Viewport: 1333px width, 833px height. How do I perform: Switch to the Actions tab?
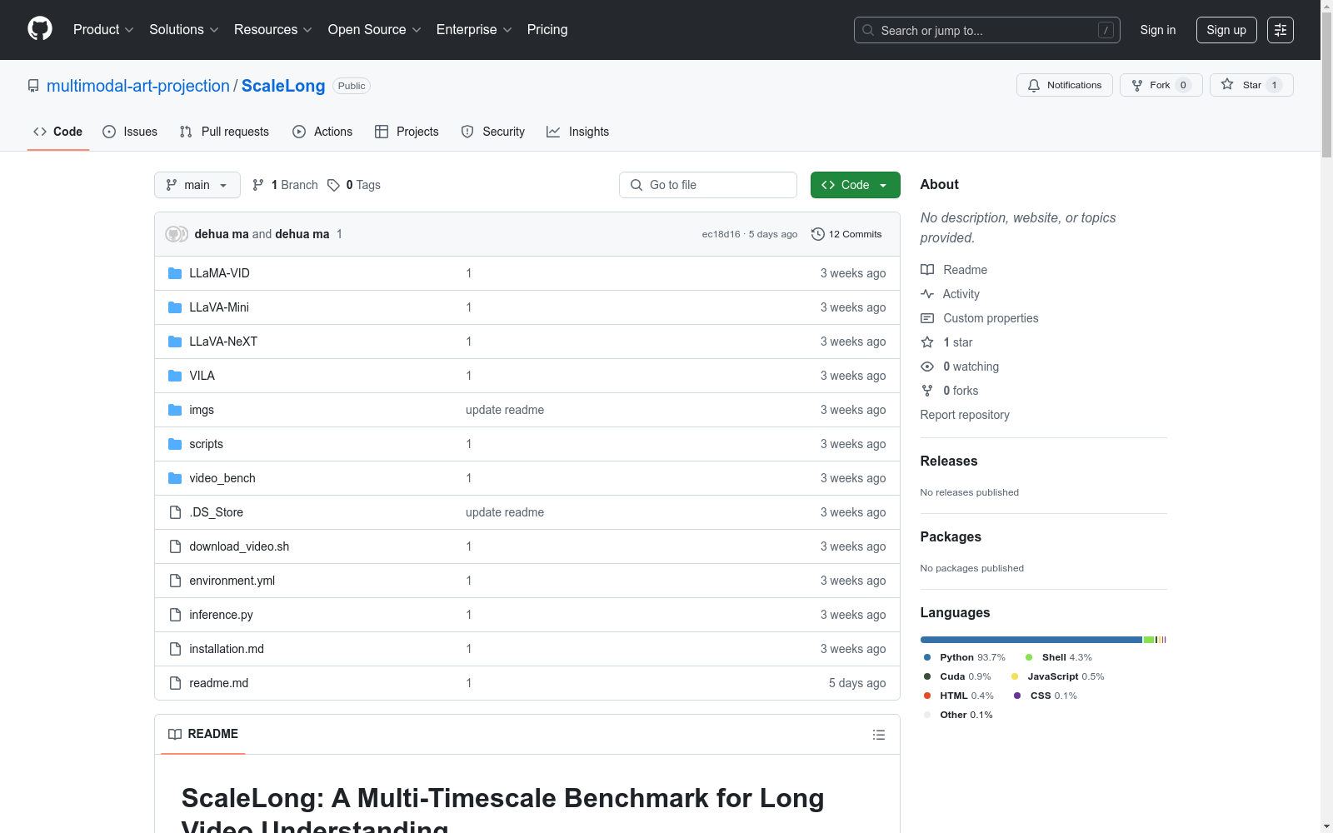click(x=322, y=132)
